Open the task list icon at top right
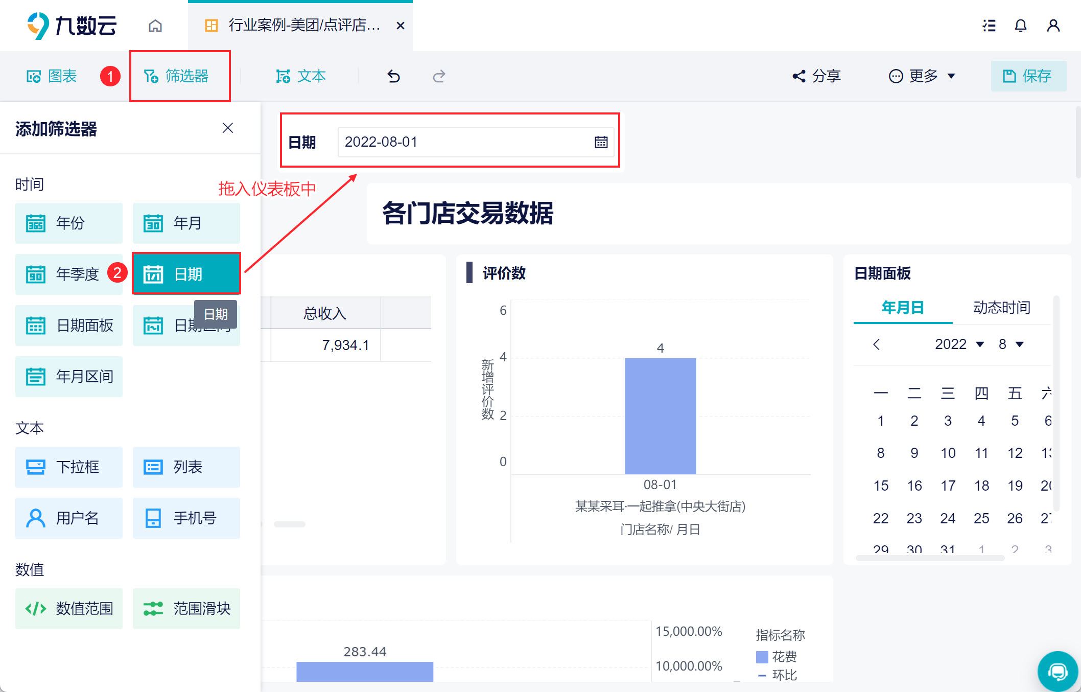 [989, 26]
